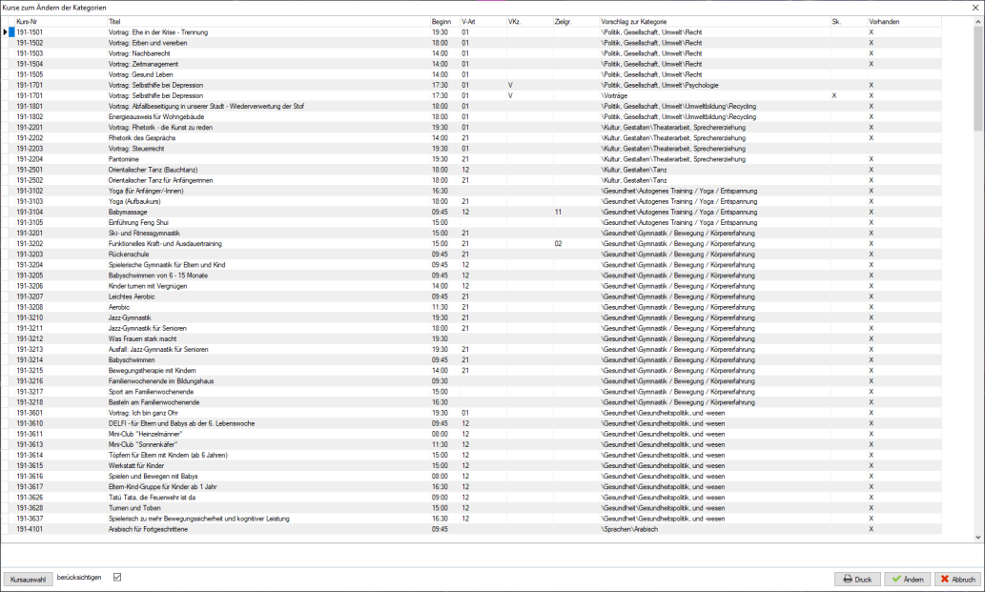Select course number 191-3610
Screen dimensions: 985x592
click(30, 423)
